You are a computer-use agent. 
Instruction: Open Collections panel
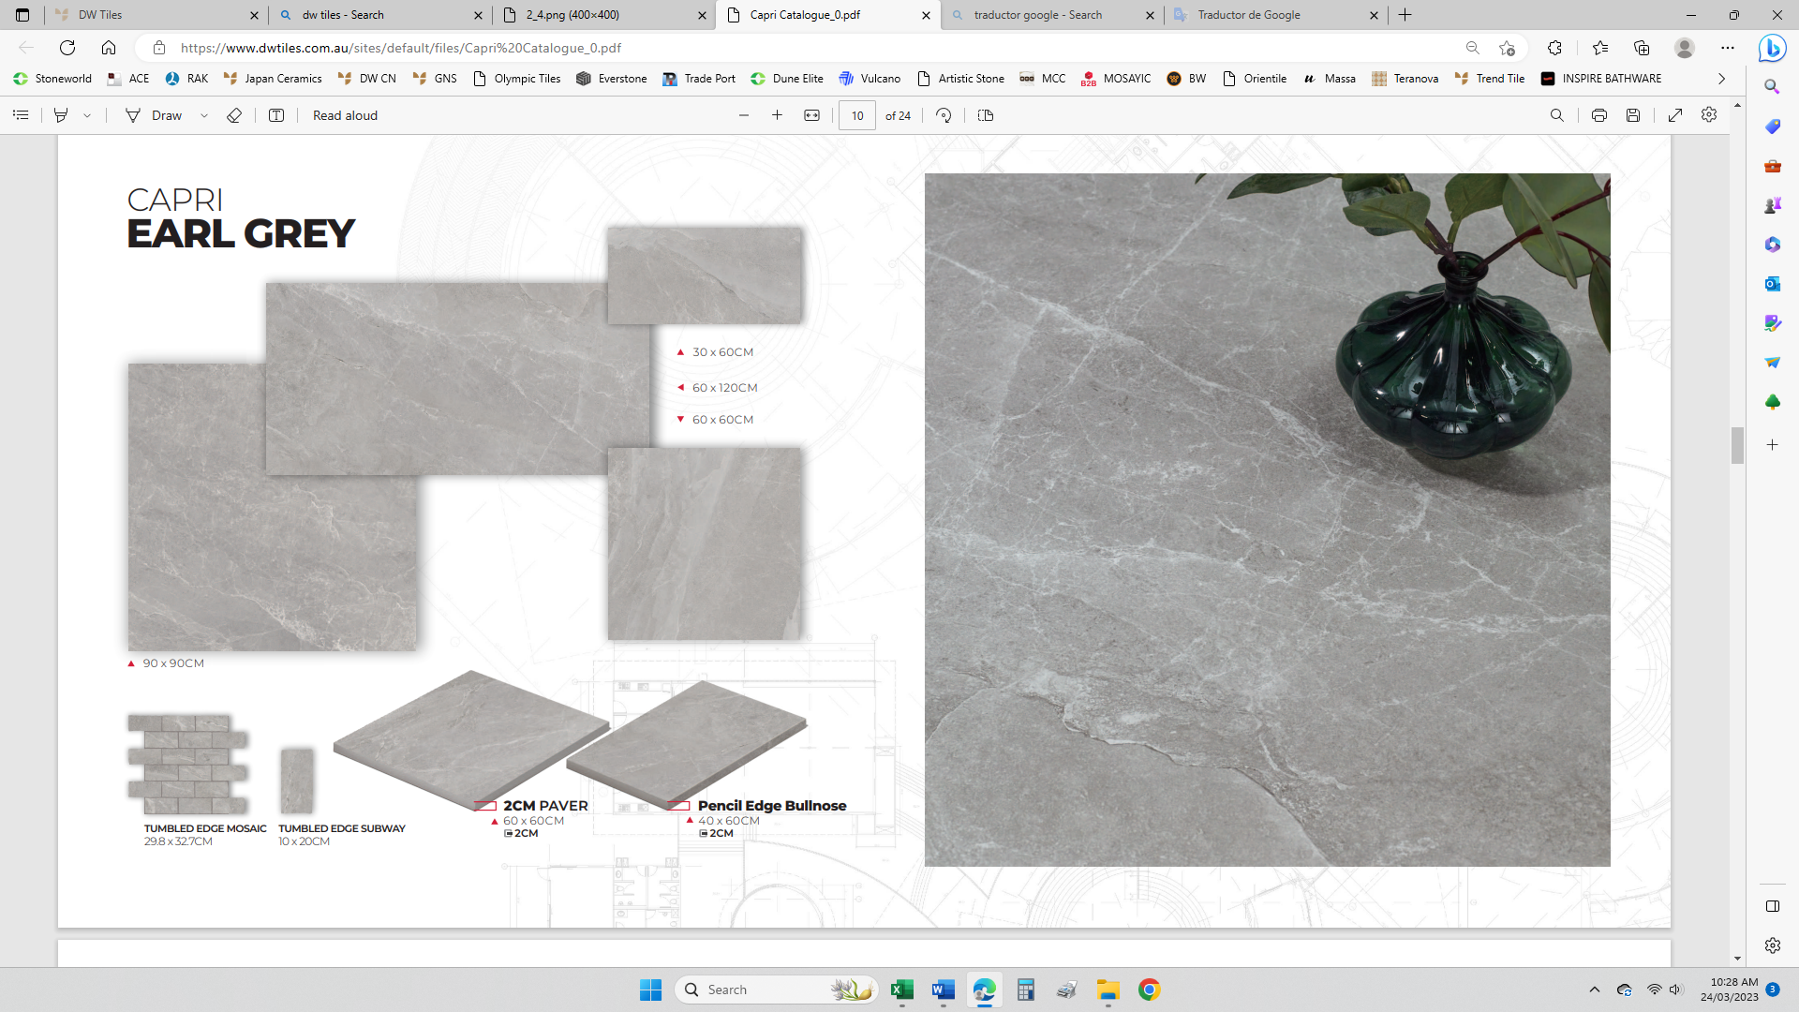tap(1642, 48)
